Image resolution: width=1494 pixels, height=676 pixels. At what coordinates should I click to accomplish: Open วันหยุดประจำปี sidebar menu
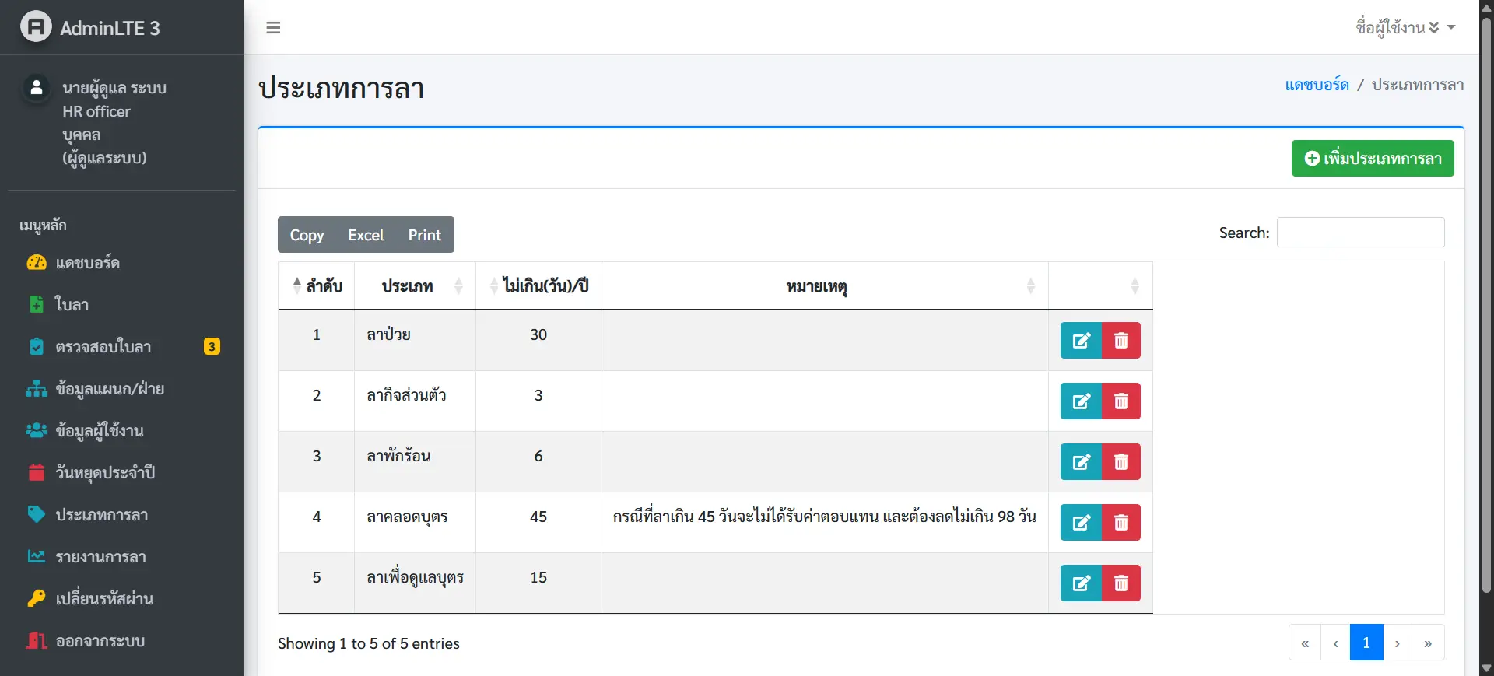pos(121,472)
